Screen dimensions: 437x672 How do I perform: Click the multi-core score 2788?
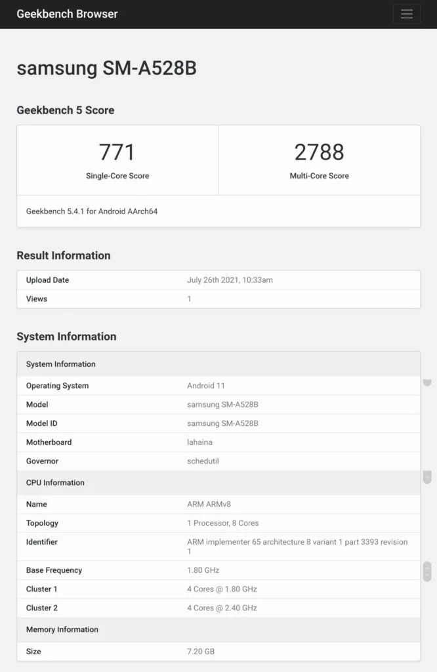coord(319,152)
